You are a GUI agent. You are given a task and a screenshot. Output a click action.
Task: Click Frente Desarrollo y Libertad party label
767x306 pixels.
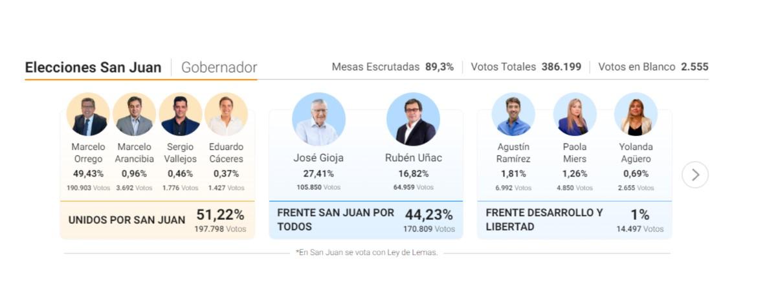[544, 219]
